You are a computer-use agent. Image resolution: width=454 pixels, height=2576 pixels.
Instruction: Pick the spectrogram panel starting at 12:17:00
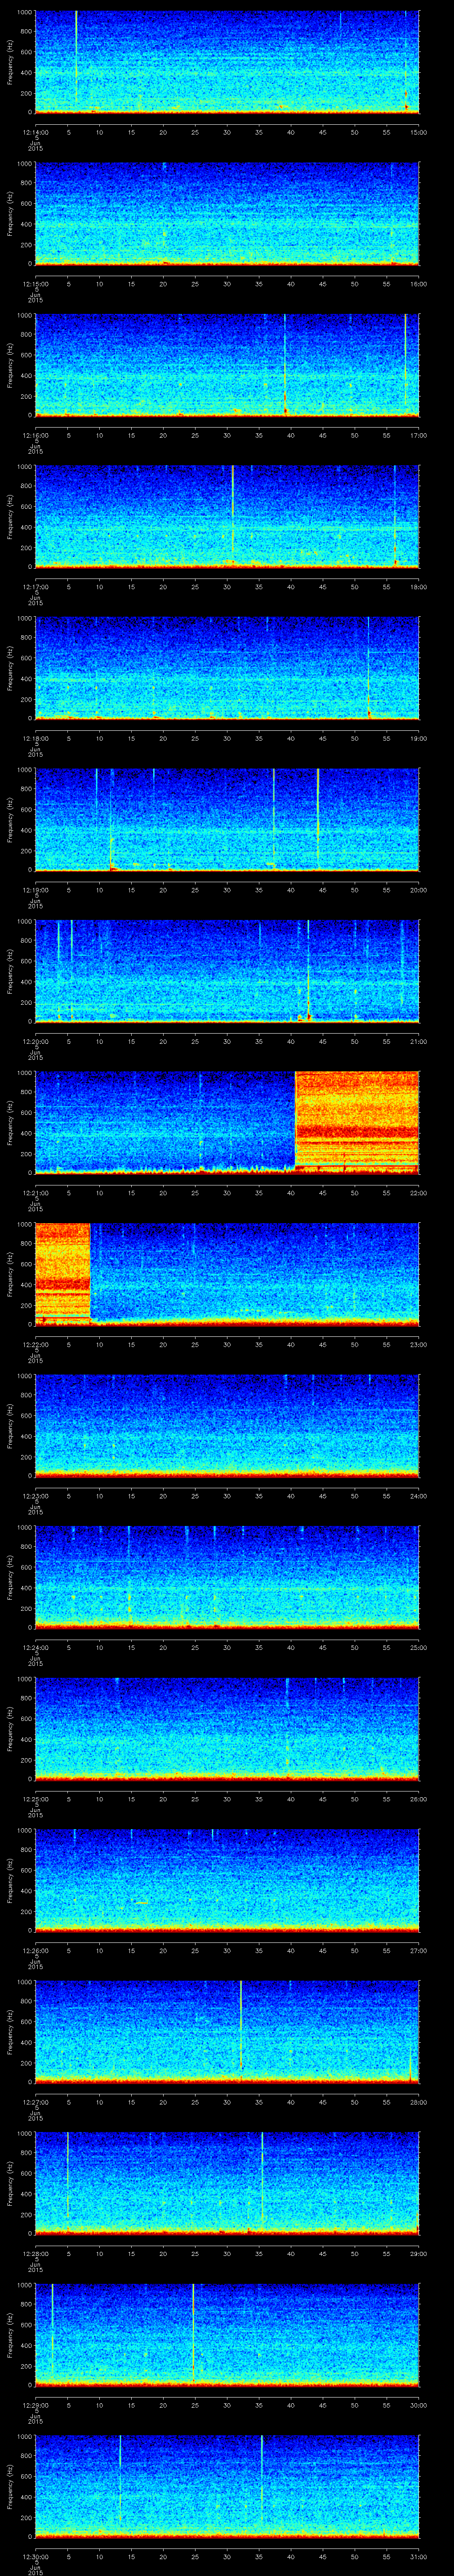pyautogui.click(x=227, y=516)
